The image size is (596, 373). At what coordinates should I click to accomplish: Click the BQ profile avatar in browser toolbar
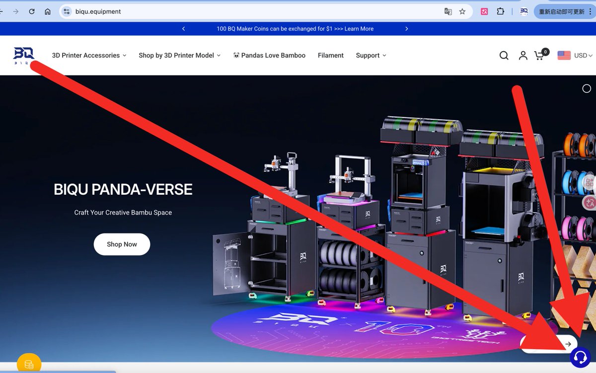click(x=523, y=11)
